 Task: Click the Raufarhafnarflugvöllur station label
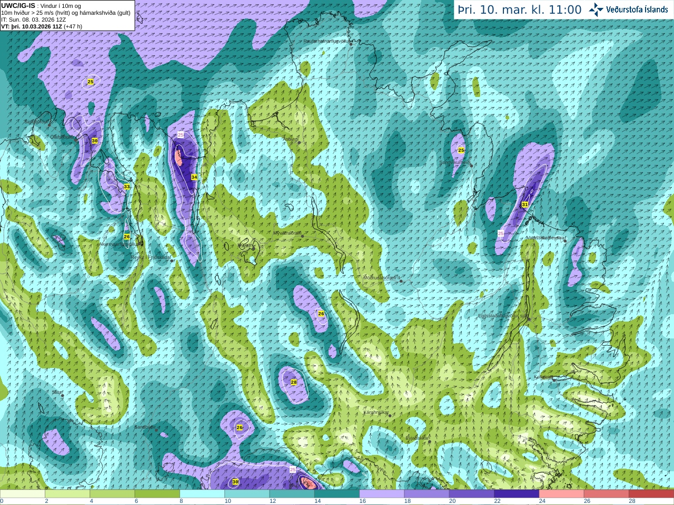(x=326, y=41)
